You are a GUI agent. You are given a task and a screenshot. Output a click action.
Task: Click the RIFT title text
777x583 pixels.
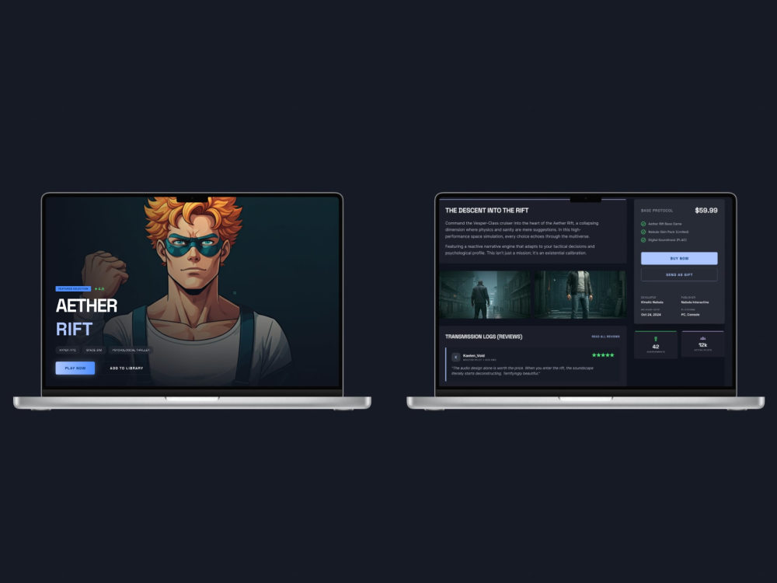pos(74,329)
